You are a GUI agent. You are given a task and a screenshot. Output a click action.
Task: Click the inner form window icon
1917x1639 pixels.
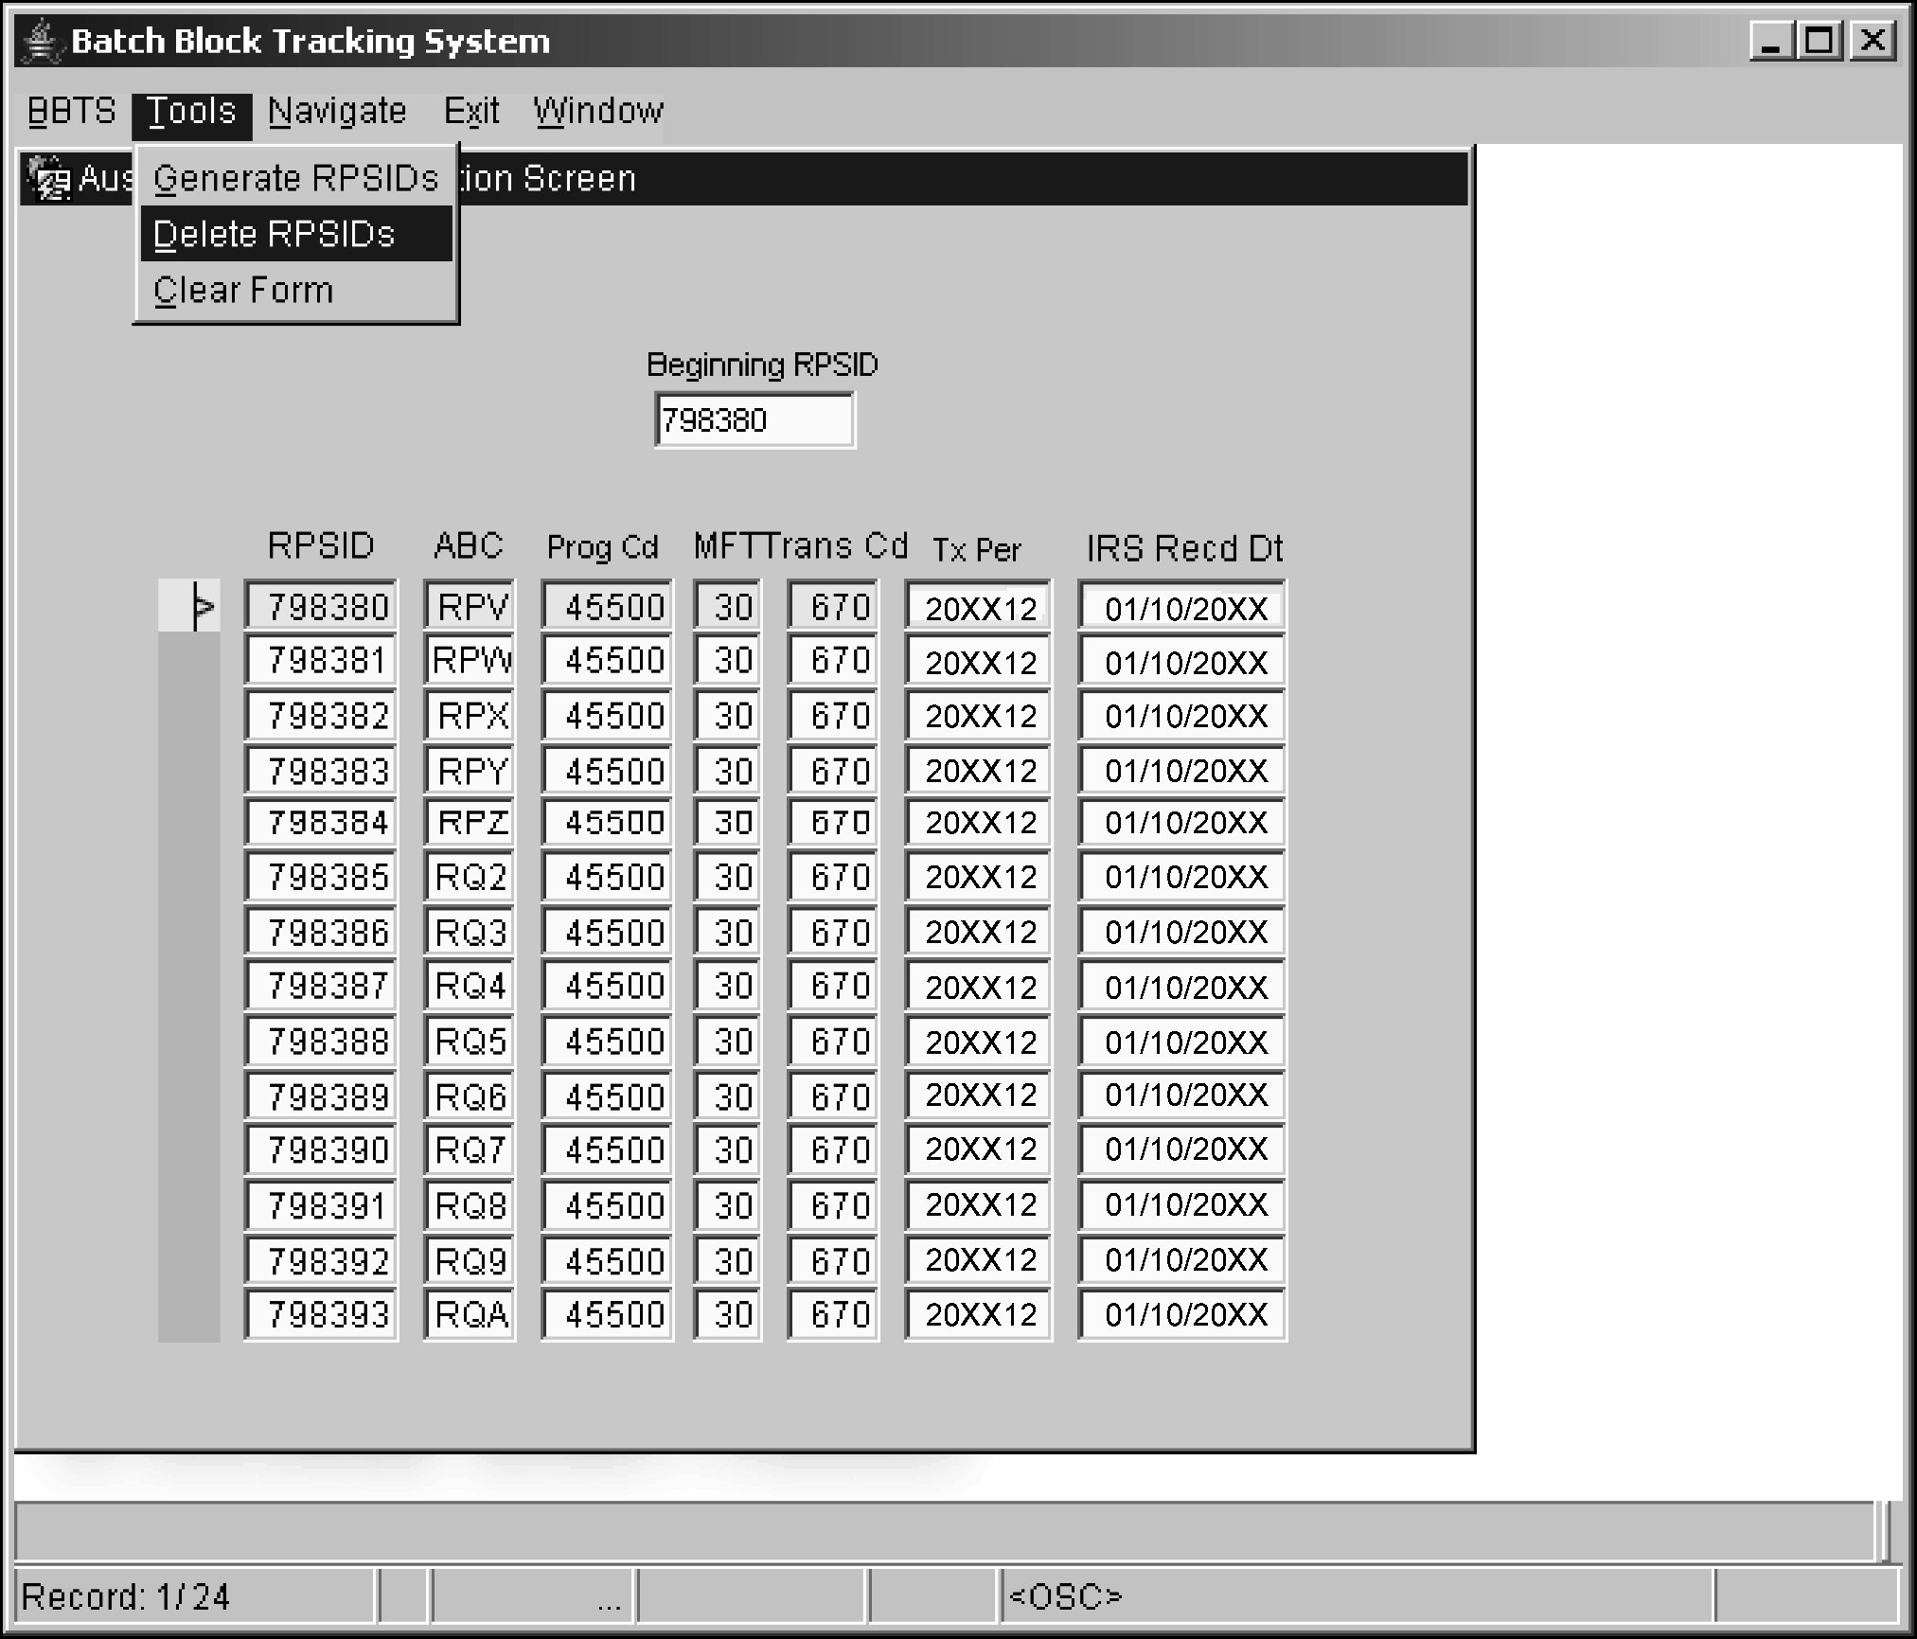48,178
